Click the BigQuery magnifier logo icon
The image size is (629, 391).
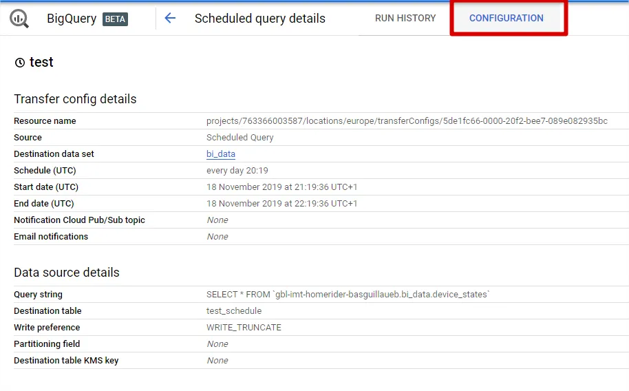(19, 19)
